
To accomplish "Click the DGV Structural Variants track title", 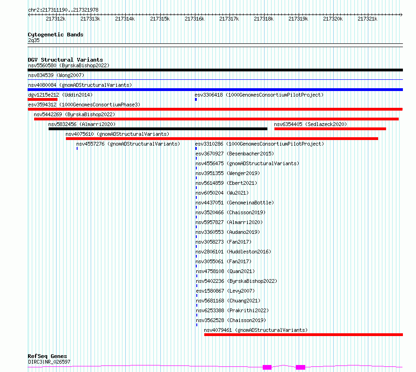I will (x=65, y=60).
